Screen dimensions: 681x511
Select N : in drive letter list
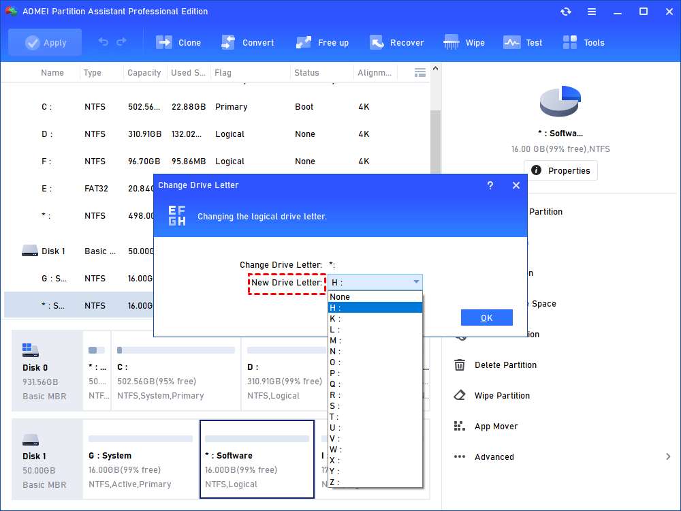[x=375, y=351]
